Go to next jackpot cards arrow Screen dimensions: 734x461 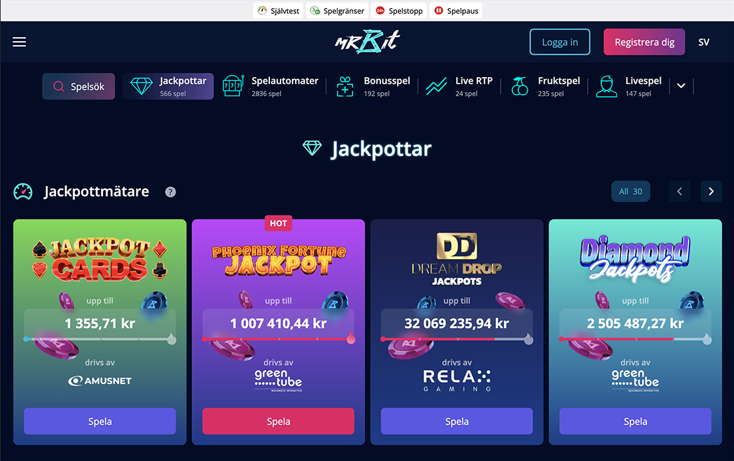coord(711,191)
